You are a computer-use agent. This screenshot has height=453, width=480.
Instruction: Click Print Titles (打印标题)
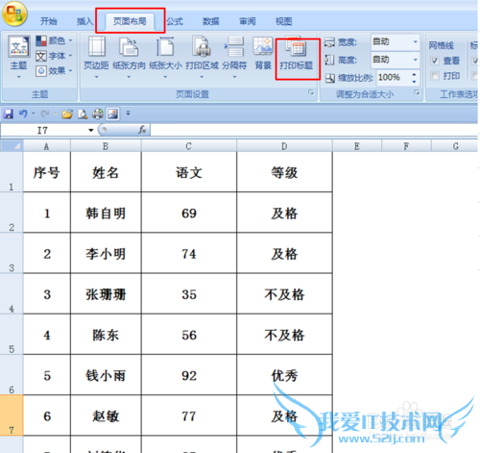tap(297, 55)
